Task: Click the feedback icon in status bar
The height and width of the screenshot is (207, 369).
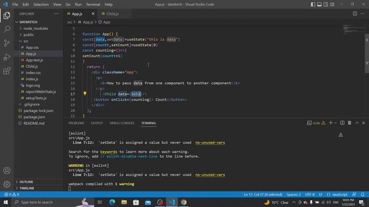Action: 354,194
